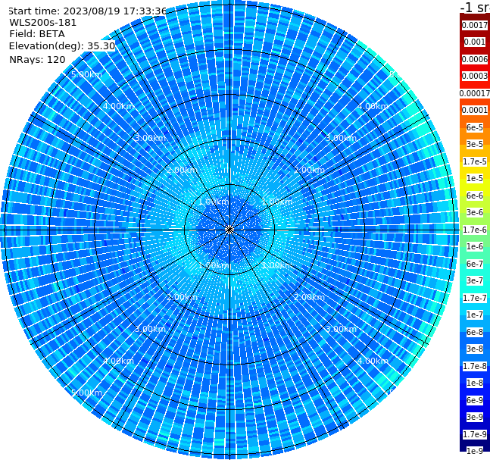Click the upper-right 1.00km range label
This screenshot has width=490, height=460.
277,202
